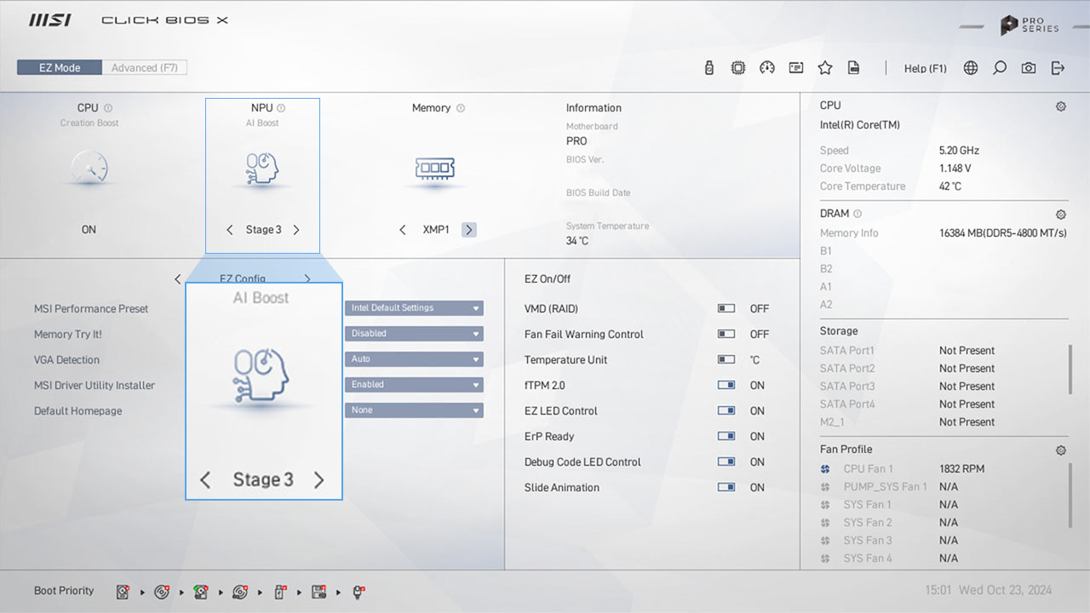
Task: Click the exit icon at top right
Action: [1058, 68]
